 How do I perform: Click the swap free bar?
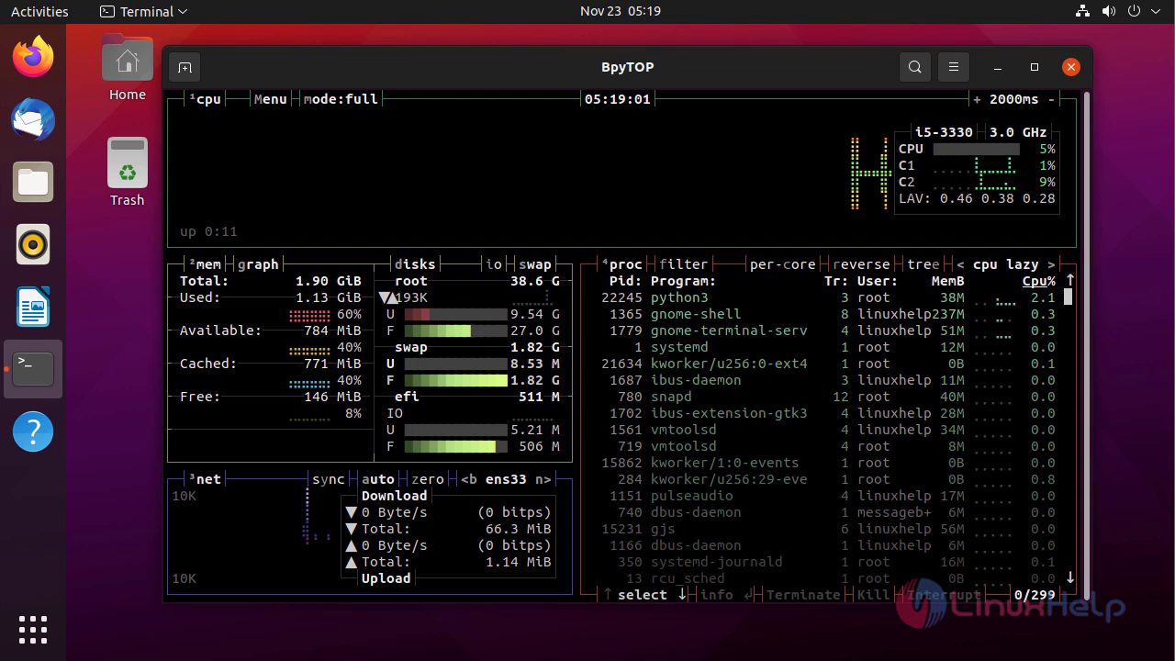[455, 380]
